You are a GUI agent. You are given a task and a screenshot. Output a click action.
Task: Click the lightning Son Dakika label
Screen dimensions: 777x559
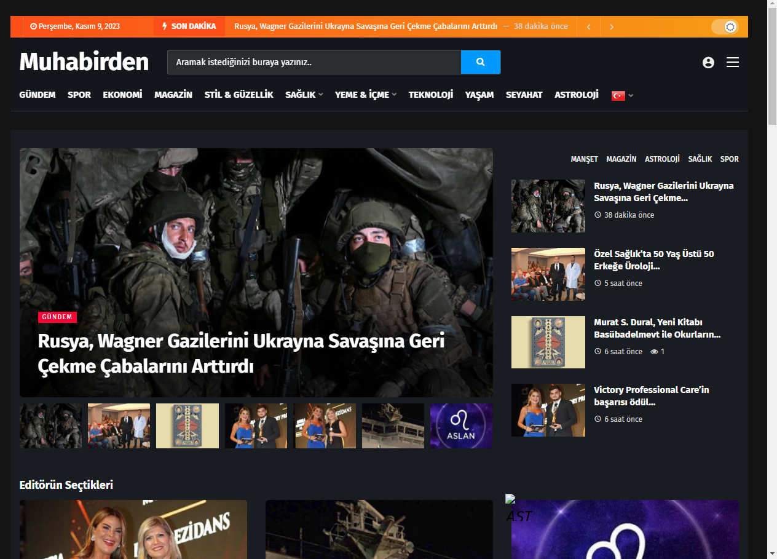pyautogui.click(x=189, y=26)
